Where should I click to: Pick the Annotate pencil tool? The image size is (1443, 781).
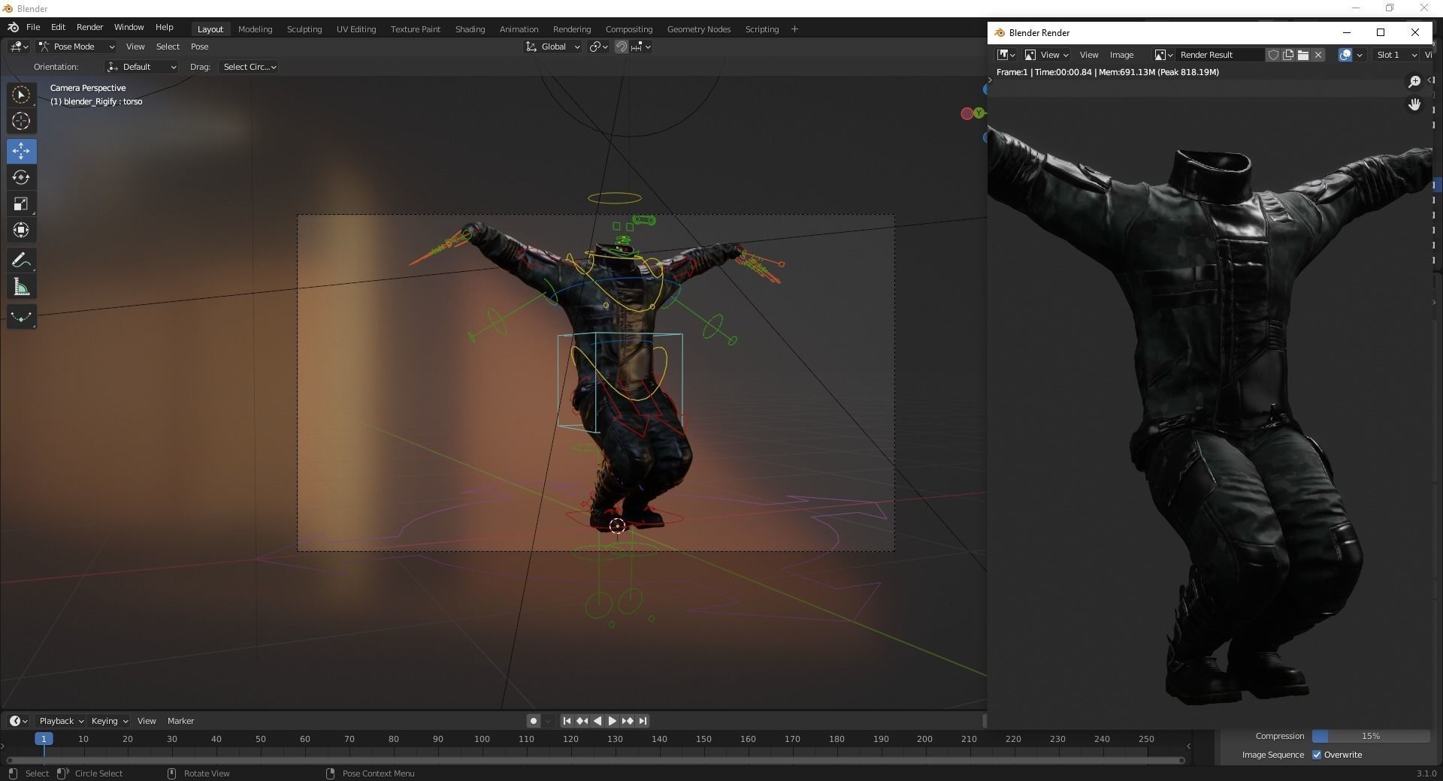pos(21,261)
